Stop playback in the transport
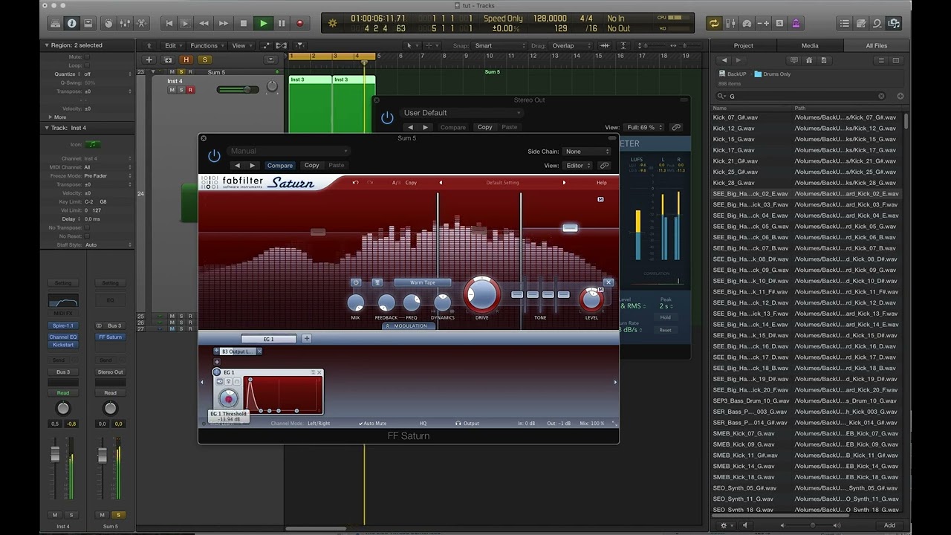This screenshot has height=535, width=951. (243, 23)
